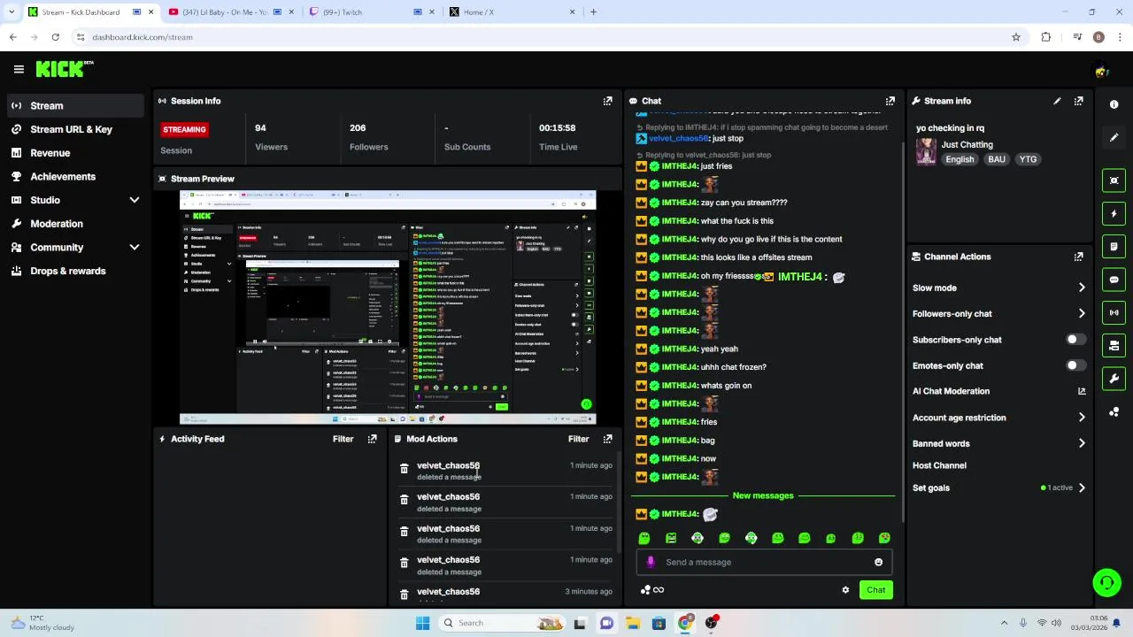
Task: Toggle the broadcast signal widget in the right rail
Action: (1114, 312)
